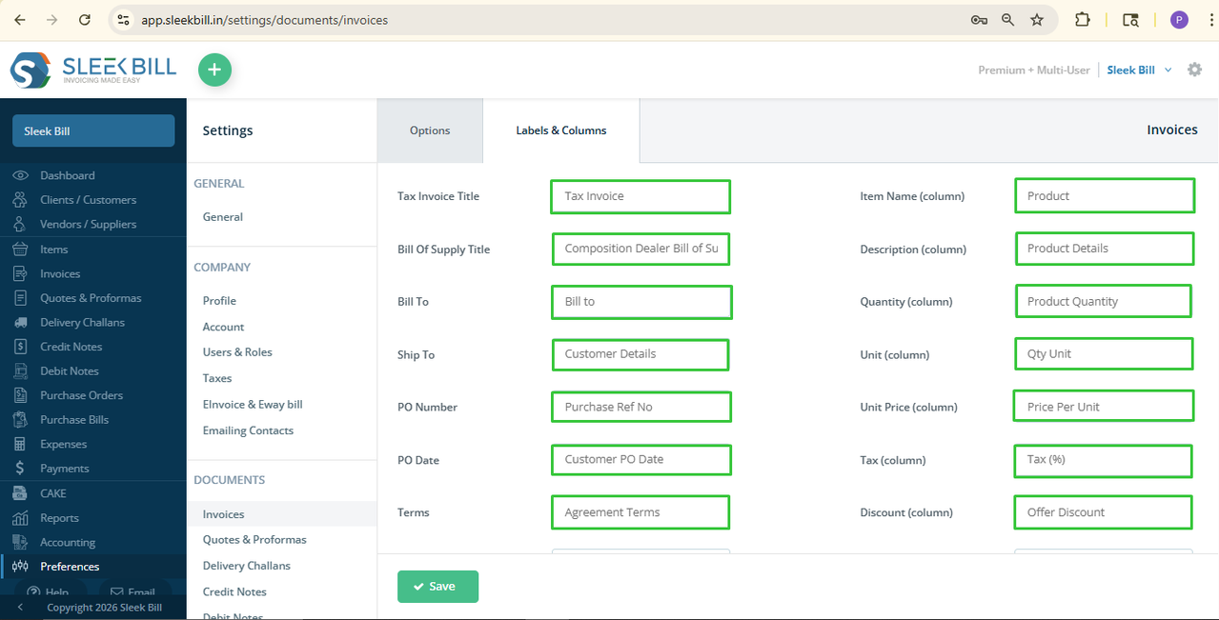Edit the Unit column field
The height and width of the screenshot is (620, 1219).
(1104, 354)
